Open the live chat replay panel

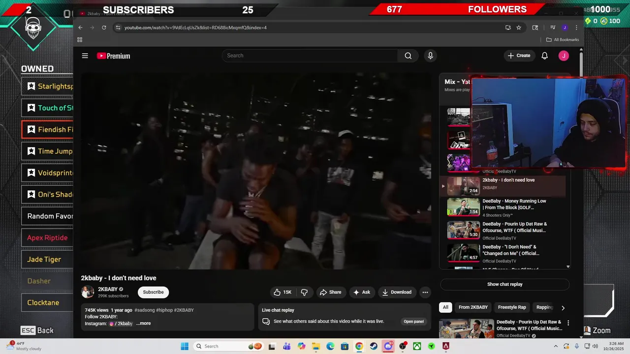(x=413, y=322)
